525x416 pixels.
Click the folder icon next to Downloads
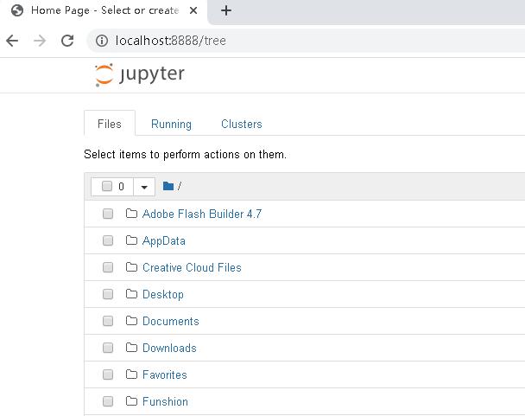point(131,348)
